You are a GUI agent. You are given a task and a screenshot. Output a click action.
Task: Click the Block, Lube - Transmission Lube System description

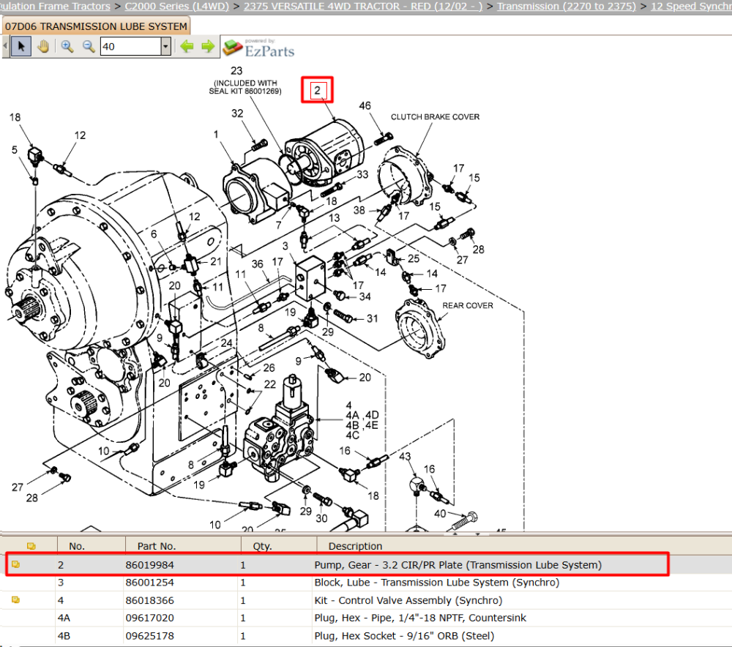pyautogui.click(x=436, y=583)
